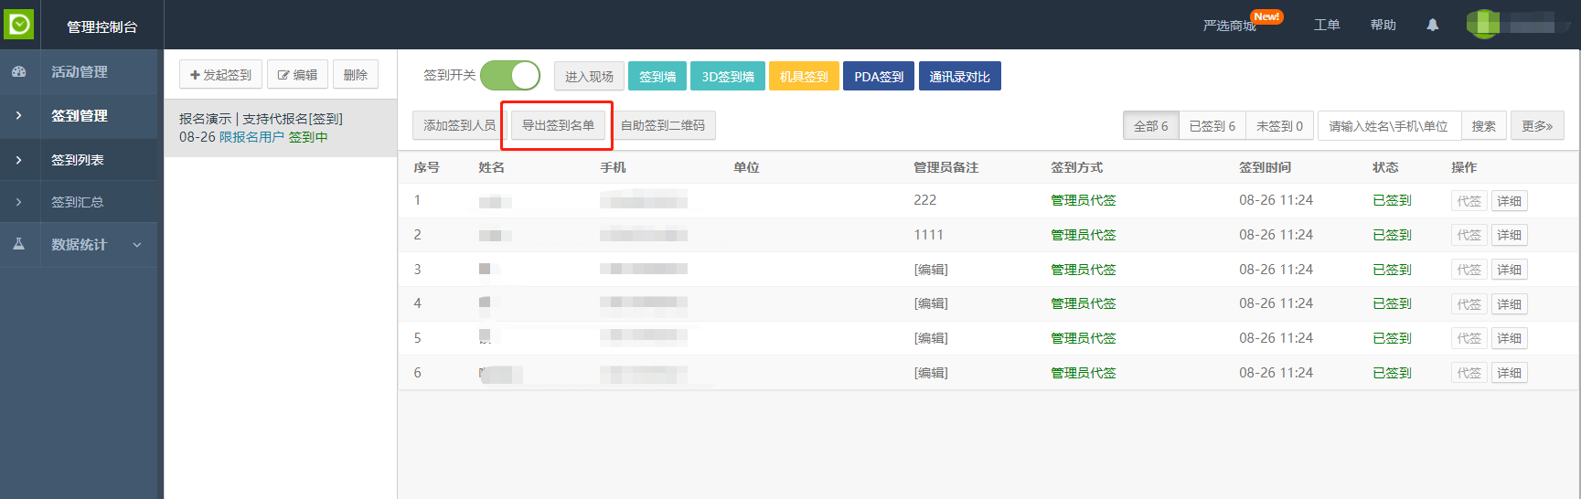Viewport: 1581px width, 499px height.
Task: Click the 活动管理 dashboard icon
Action: tap(19, 71)
